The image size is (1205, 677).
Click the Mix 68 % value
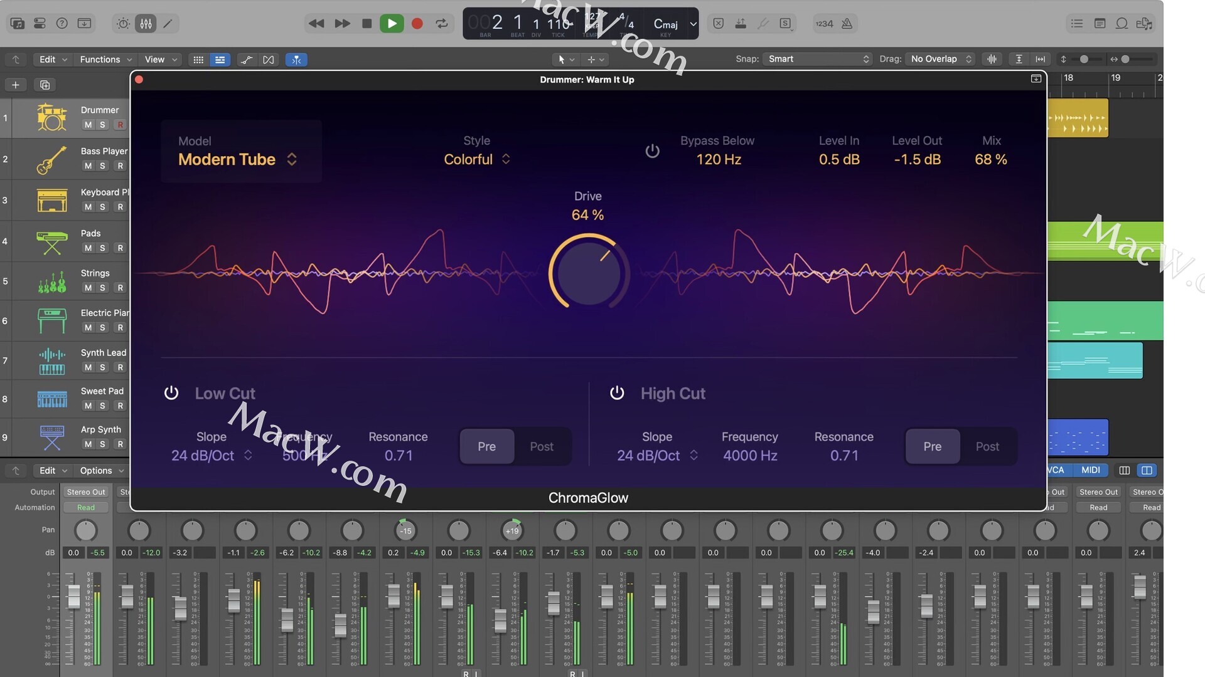tap(991, 159)
